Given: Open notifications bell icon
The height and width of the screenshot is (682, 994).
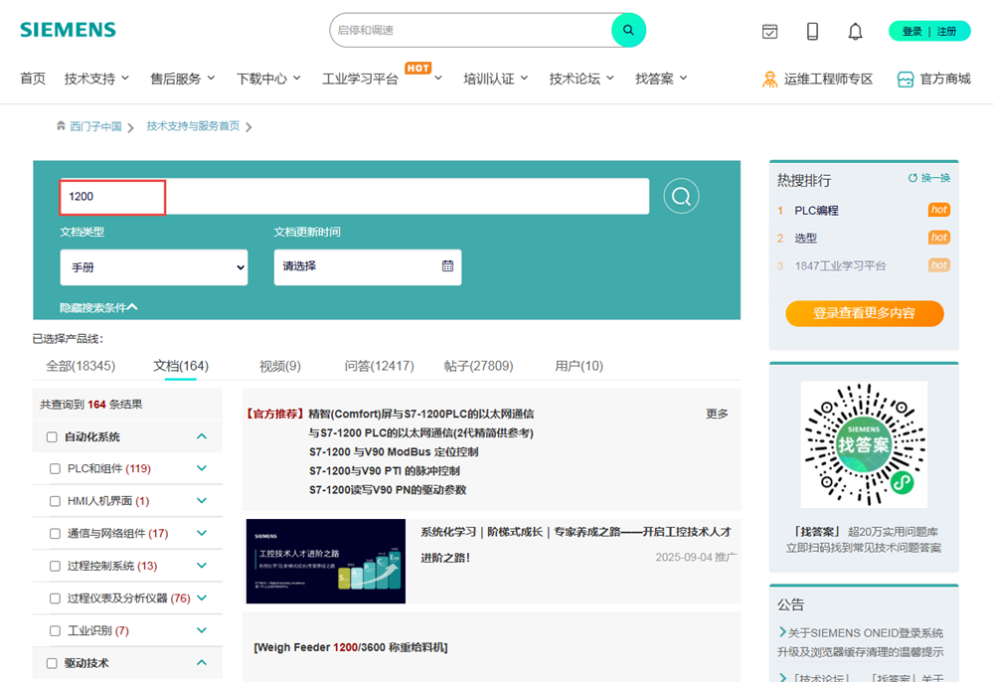Looking at the screenshot, I should tap(855, 32).
